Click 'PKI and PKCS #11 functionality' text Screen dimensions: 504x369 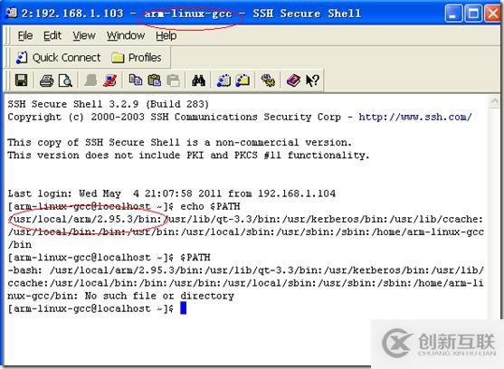(x=278, y=156)
